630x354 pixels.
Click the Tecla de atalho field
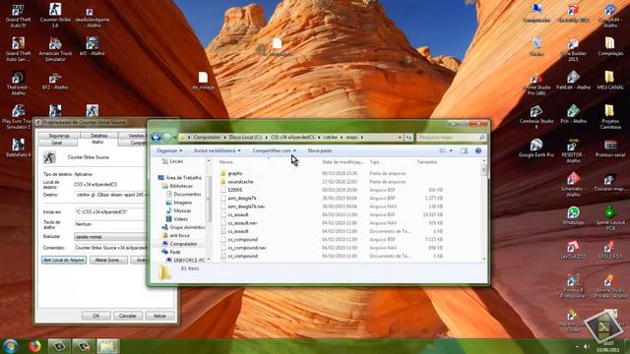coord(111,224)
